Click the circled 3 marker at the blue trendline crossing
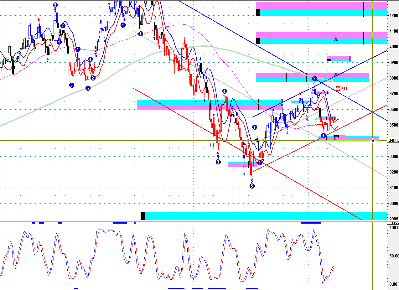The height and width of the screenshot is (290, 399). click(315, 79)
